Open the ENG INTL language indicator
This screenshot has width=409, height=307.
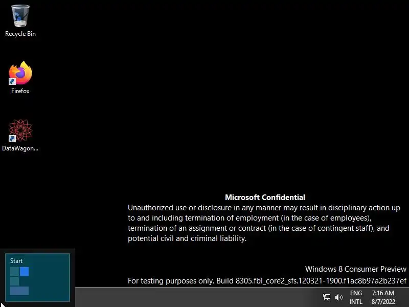pos(356,297)
